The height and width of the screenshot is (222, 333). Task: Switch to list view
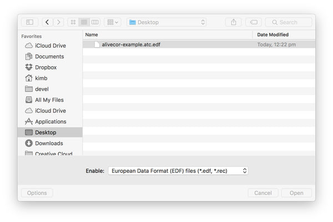[84, 22]
